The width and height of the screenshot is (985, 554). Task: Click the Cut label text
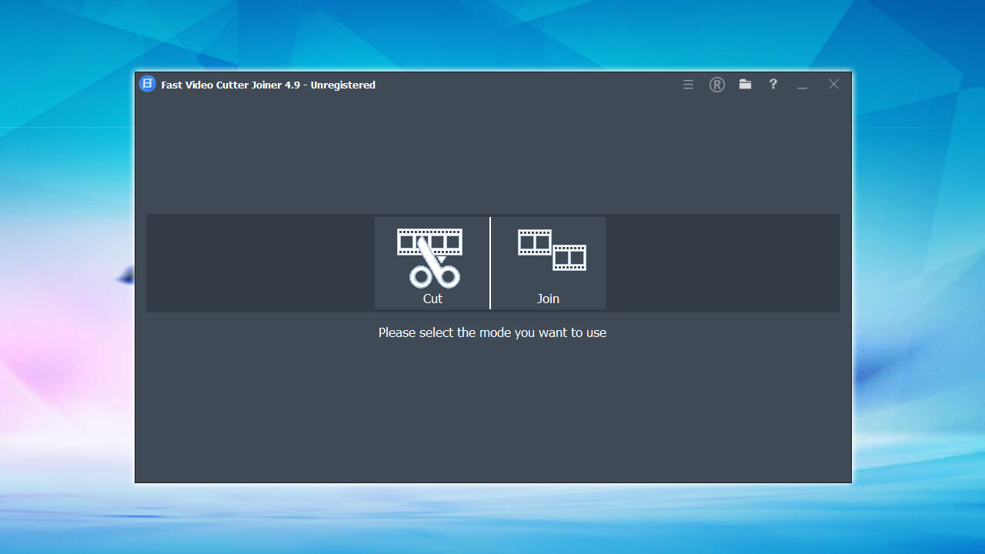(x=432, y=299)
